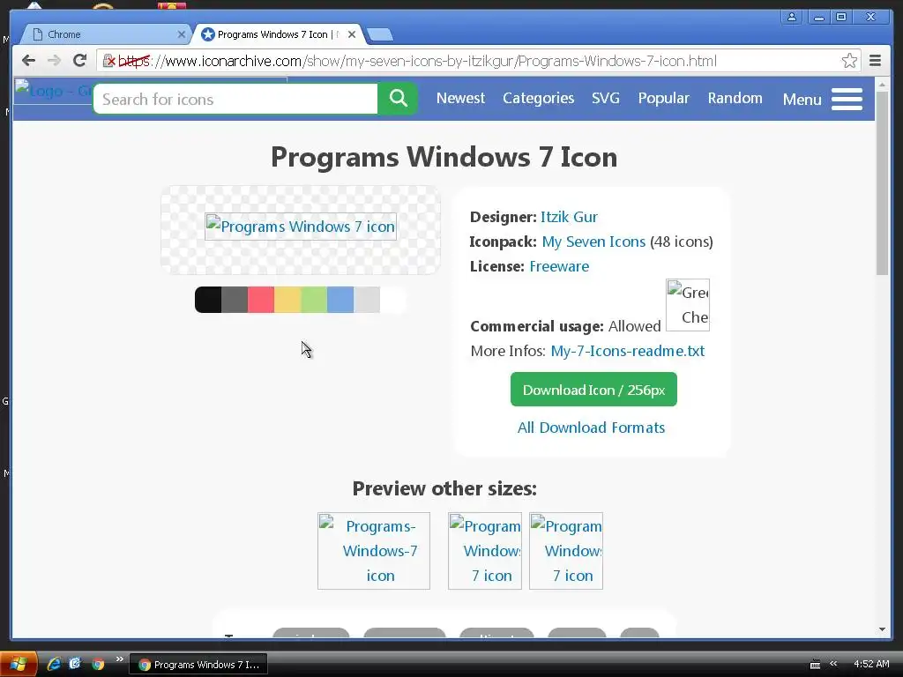
Task: Select the black color swatch
Action: click(x=208, y=300)
